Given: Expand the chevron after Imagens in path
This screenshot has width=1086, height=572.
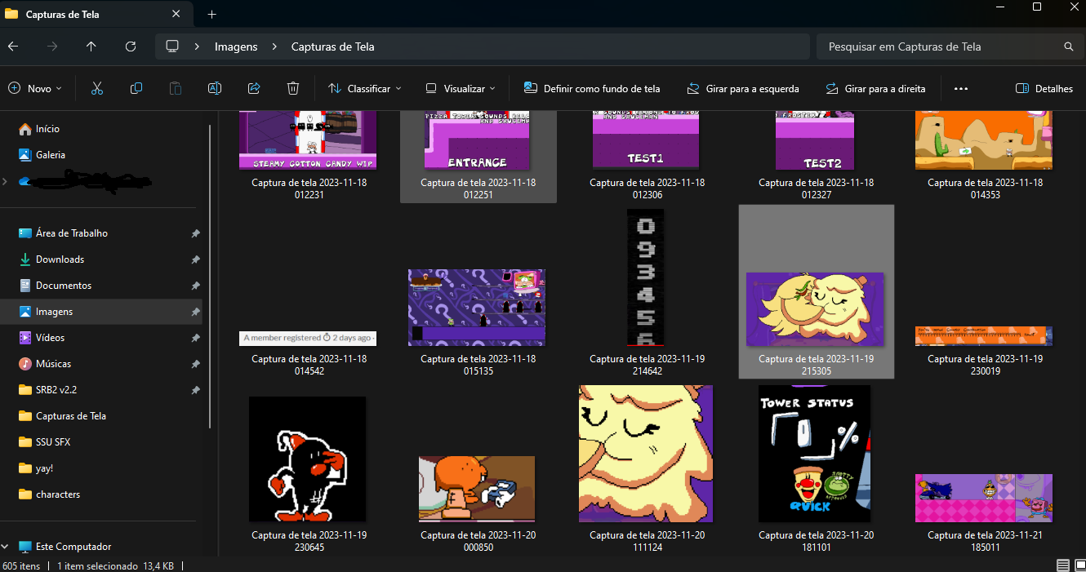Looking at the screenshot, I should pyautogui.click(x=274, y=47).
